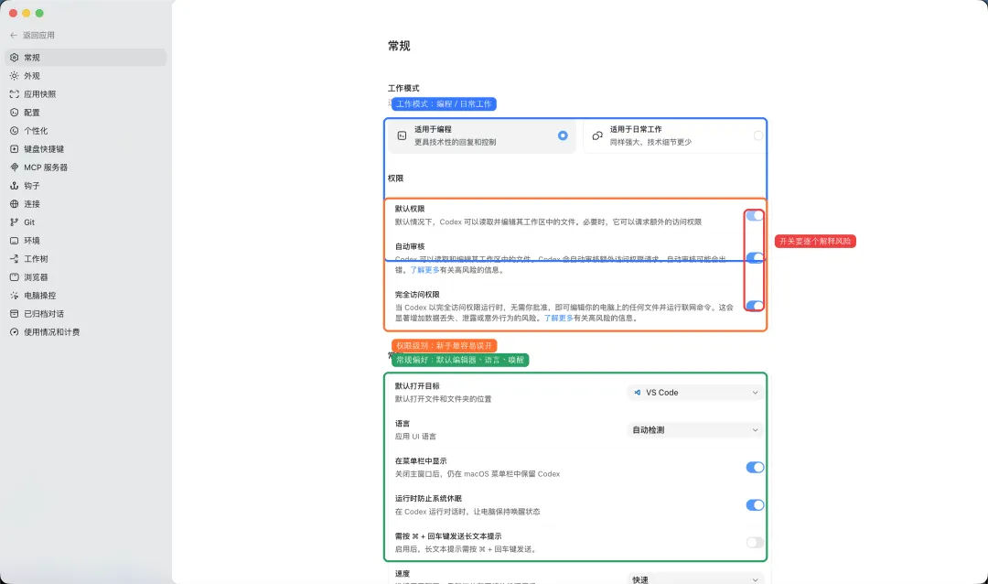This screenshot has width=988, height=584.
Task: Click the 应用 UI 语言 description text
Action: pos(415,437)
